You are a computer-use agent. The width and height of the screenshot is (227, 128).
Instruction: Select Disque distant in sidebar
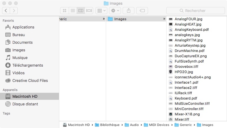click(x=25, y=104)
